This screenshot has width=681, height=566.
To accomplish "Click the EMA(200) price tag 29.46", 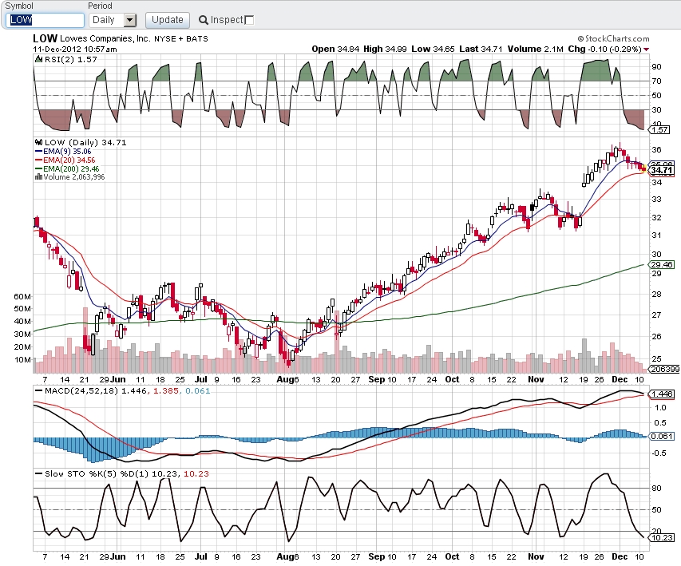I will pos(661,264).
